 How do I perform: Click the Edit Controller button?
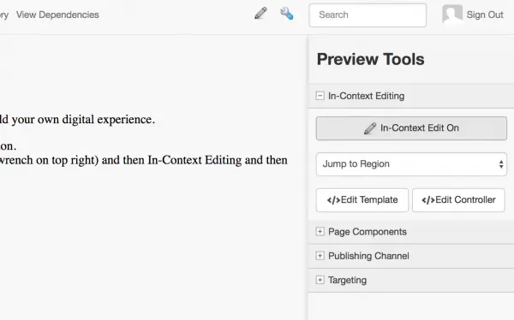pos(458,200)
